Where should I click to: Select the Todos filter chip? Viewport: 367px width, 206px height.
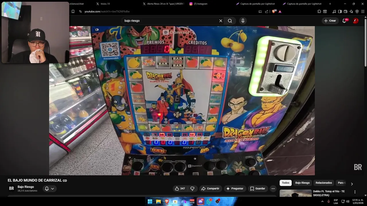(286, 183)
